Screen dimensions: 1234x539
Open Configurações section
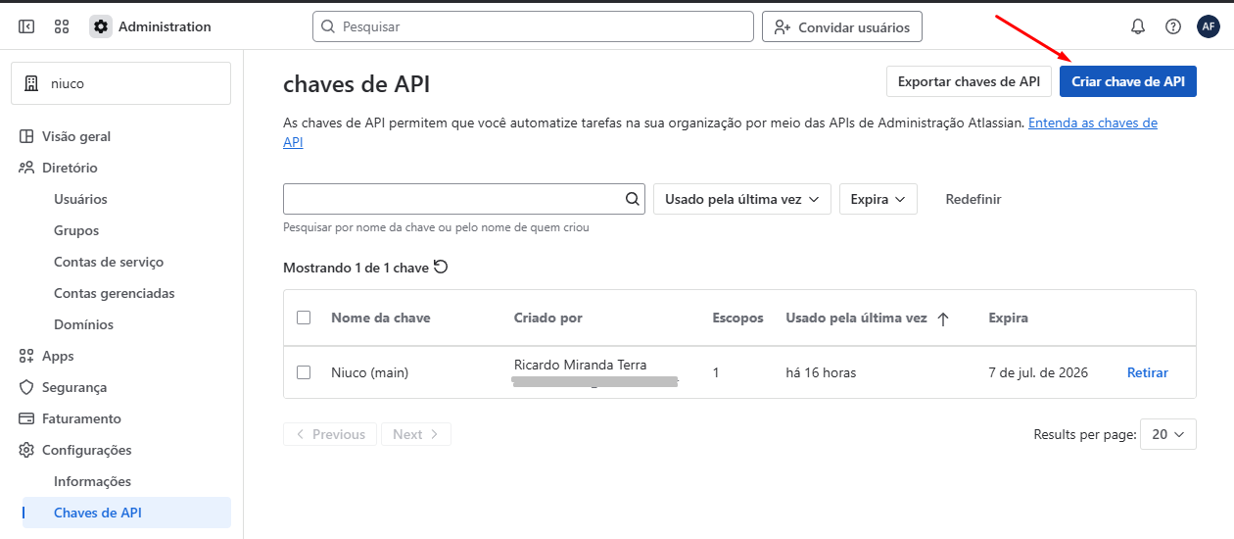point(86,450)
